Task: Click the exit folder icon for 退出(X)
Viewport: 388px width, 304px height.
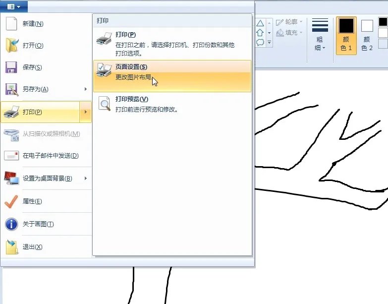Action: pos(12,247)
